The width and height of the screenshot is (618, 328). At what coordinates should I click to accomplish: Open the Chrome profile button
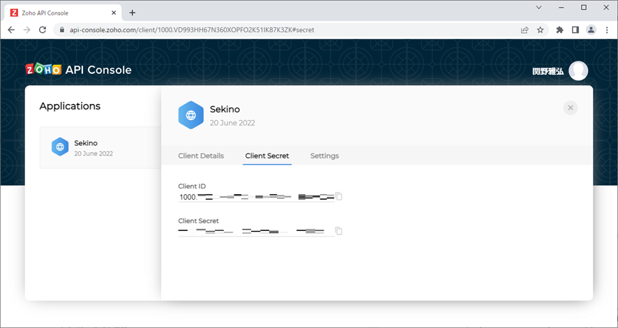pyautogui.click(x=591, y=30)
